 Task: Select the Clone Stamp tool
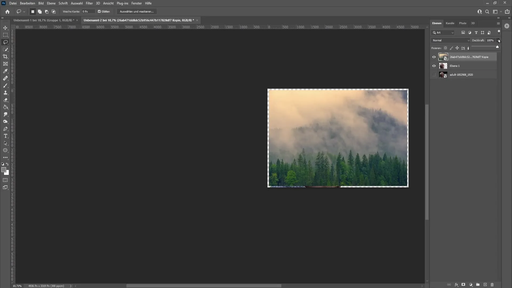tap(5, 93)
